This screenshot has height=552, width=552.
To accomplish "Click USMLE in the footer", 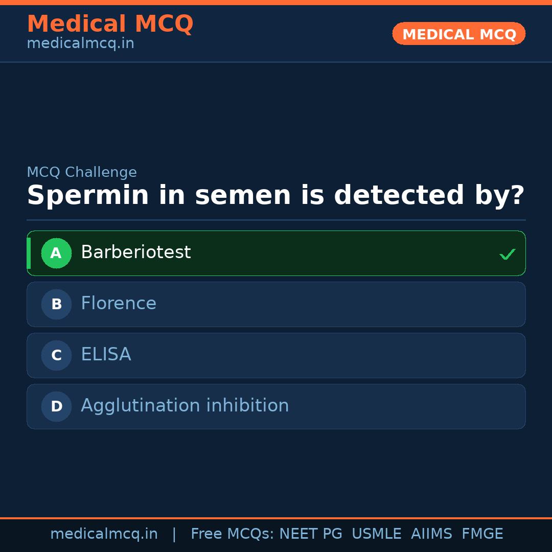I will pos(376,534).
